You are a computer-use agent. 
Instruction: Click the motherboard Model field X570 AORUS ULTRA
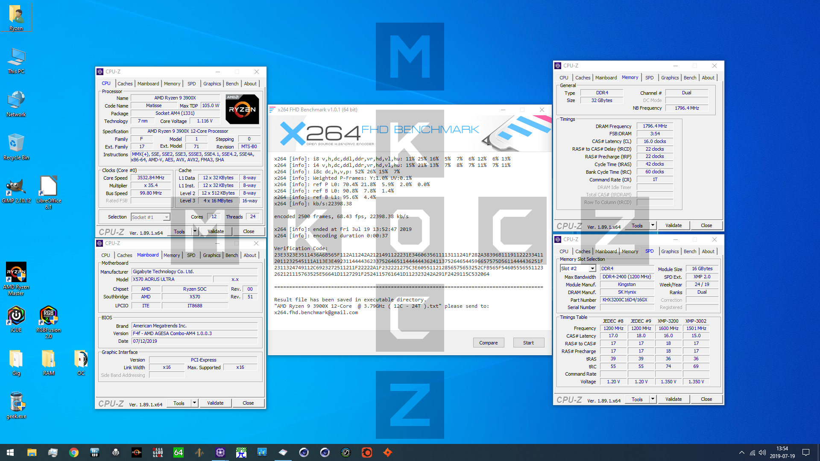pyautogui.click(x=172, y=279)
